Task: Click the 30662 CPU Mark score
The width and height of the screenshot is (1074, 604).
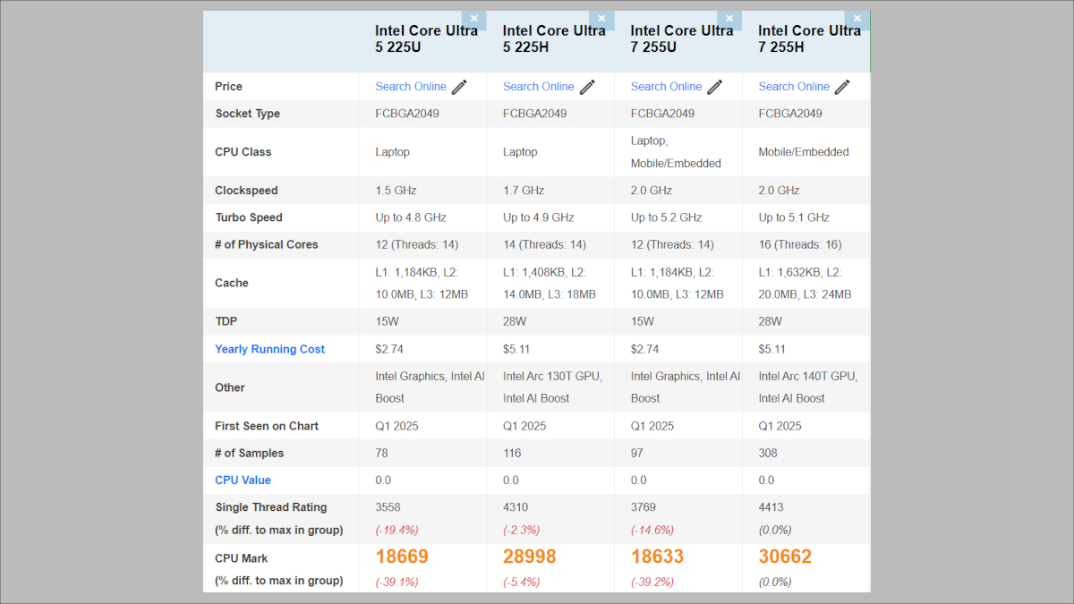Action: coord(785,557)
